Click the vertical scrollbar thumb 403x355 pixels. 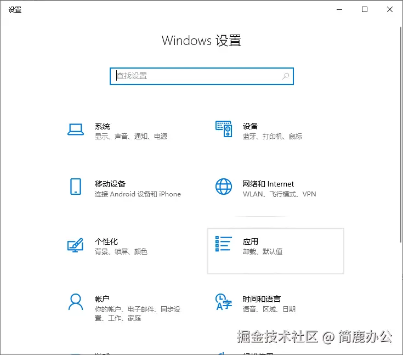[401, 134]
